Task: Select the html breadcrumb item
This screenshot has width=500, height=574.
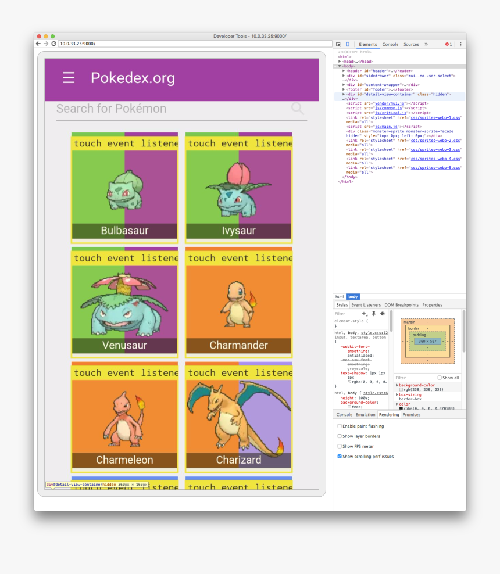Action: point(340,297)
